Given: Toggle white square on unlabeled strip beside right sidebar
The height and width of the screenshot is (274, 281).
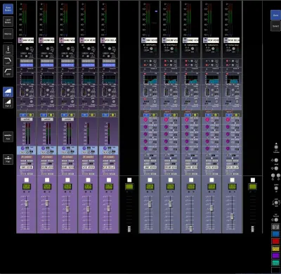Looking at the screenshot, I should point(253,180).
